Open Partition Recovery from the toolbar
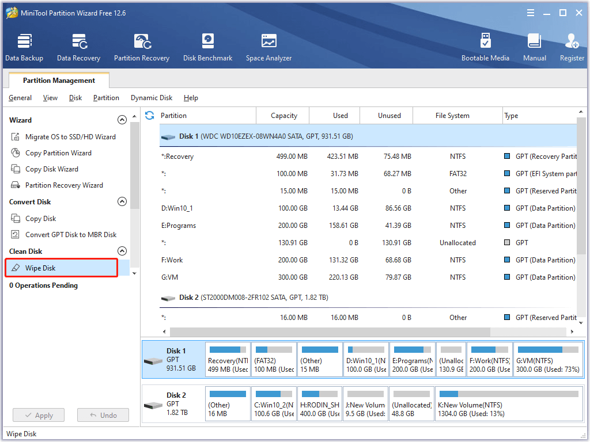 (142, 47)
